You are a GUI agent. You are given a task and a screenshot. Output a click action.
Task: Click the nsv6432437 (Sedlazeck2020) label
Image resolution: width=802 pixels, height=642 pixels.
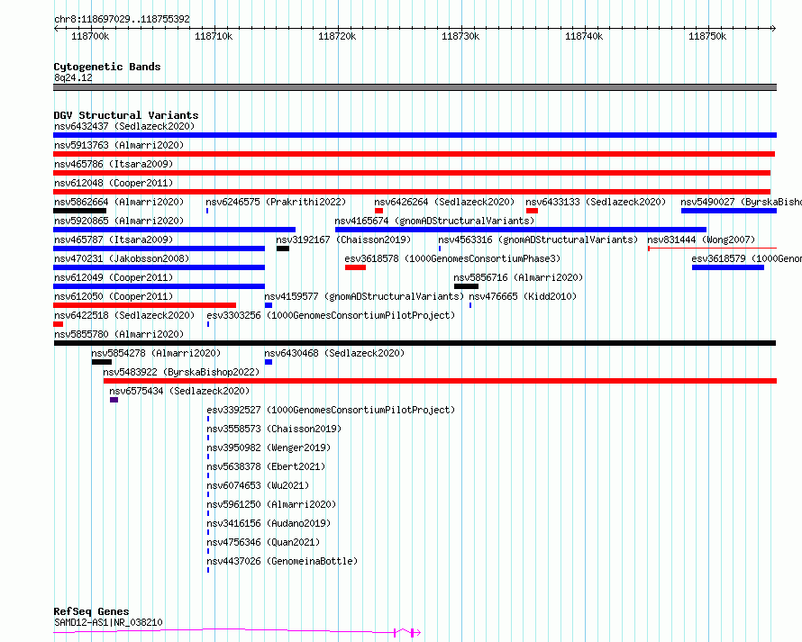tap(124, 126)
